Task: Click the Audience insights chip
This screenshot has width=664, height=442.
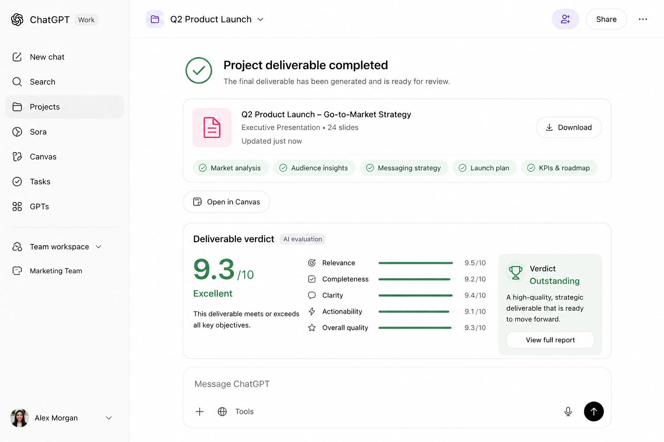Action: [x=314, y=168]
